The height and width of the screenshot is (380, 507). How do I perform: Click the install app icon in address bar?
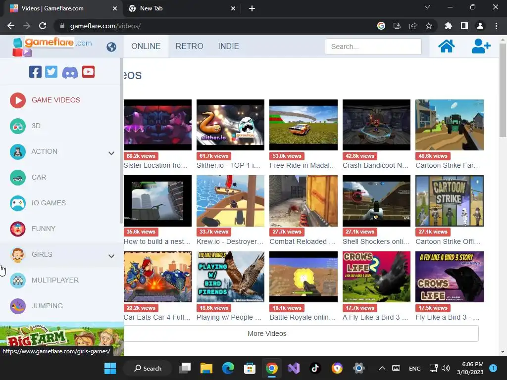coord(397,26)
